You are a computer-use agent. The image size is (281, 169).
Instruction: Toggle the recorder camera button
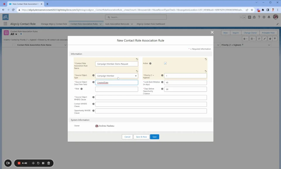coord(8,163)
